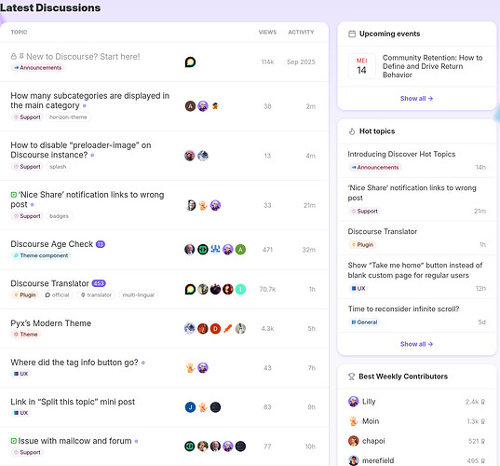The width and height of the screenshot is (500, 466).
Task: Open 'Issue with mailcow and forum' topic
Action: coord(74,441)
